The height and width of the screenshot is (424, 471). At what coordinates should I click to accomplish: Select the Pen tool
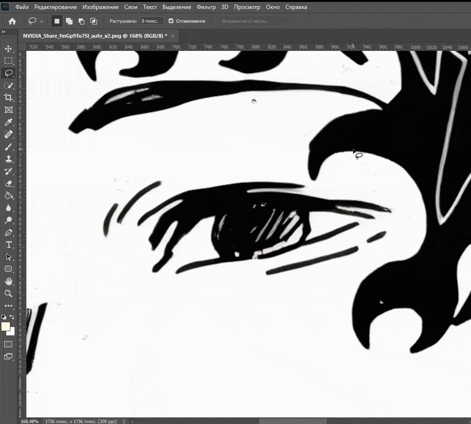pos(8,233)
